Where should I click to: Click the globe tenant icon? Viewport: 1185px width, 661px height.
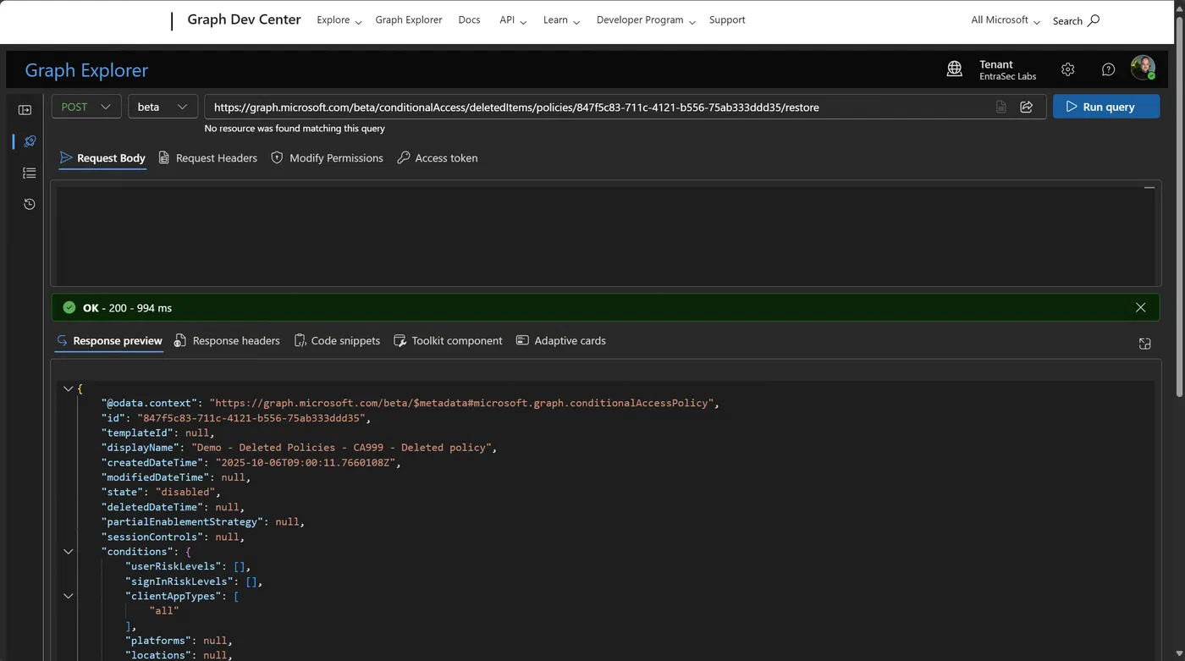point(955,69)
